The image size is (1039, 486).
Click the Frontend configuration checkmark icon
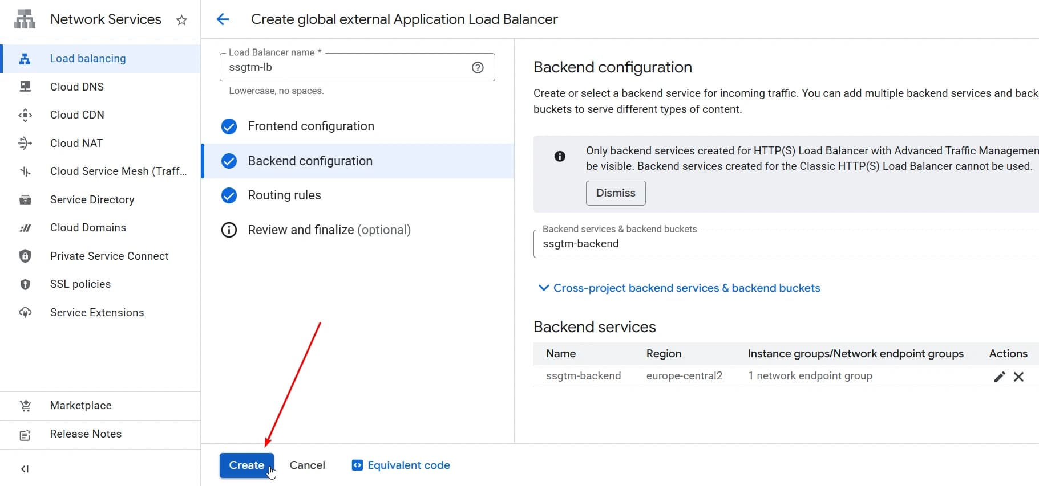229,126
